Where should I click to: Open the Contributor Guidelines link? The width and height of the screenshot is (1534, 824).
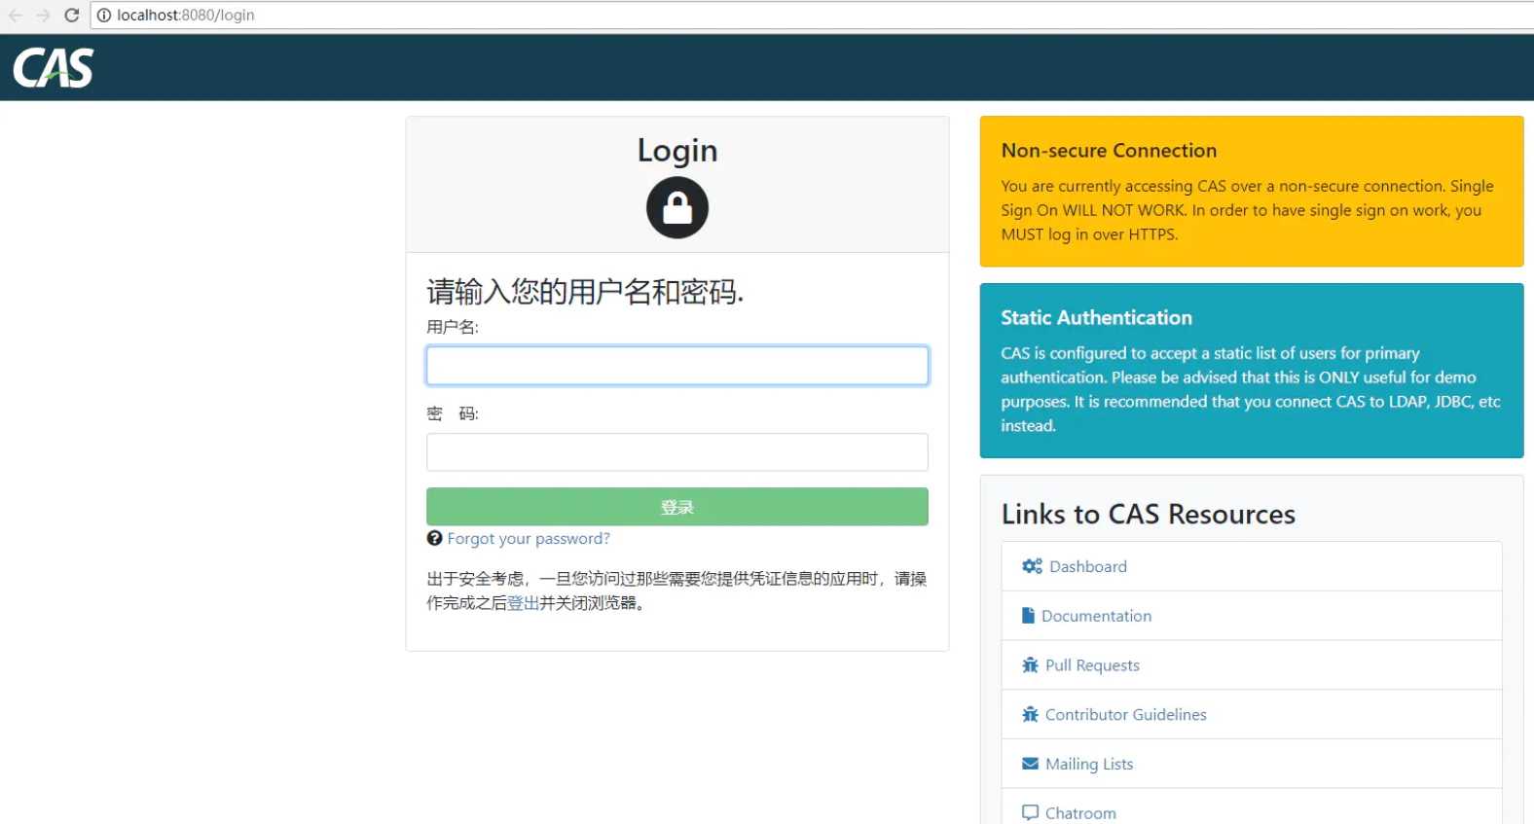[x=1126, y=715]
